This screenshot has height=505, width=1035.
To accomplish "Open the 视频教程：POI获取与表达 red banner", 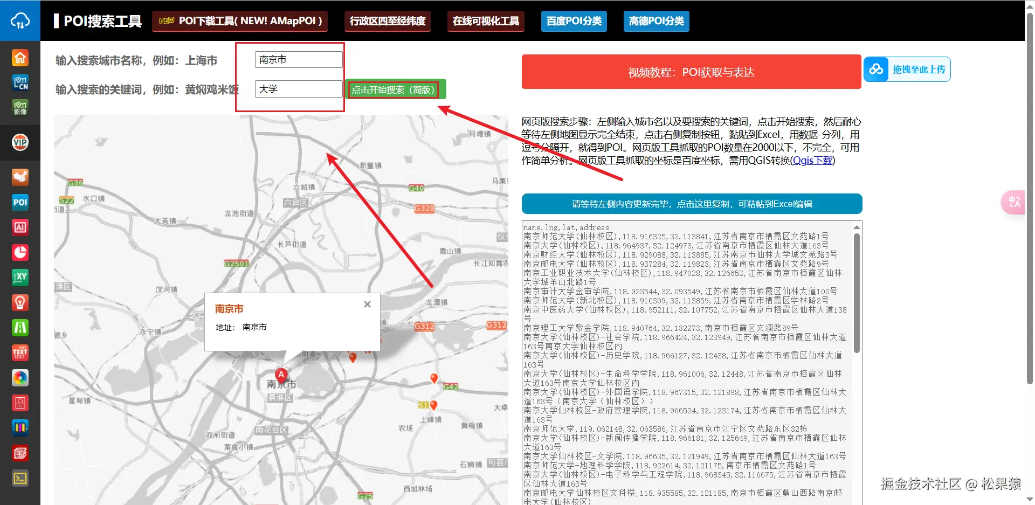I will (691, 72).
